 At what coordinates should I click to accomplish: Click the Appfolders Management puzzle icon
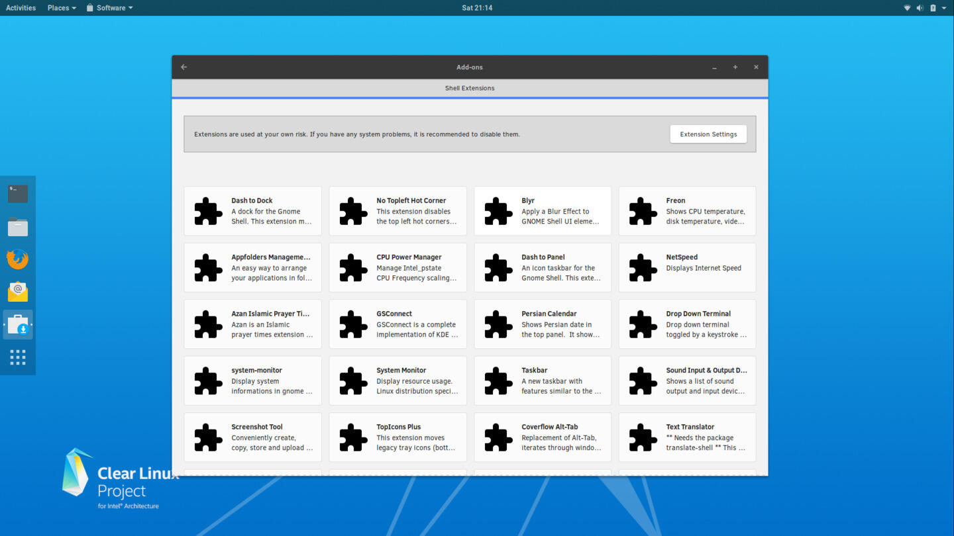[208, 268]
